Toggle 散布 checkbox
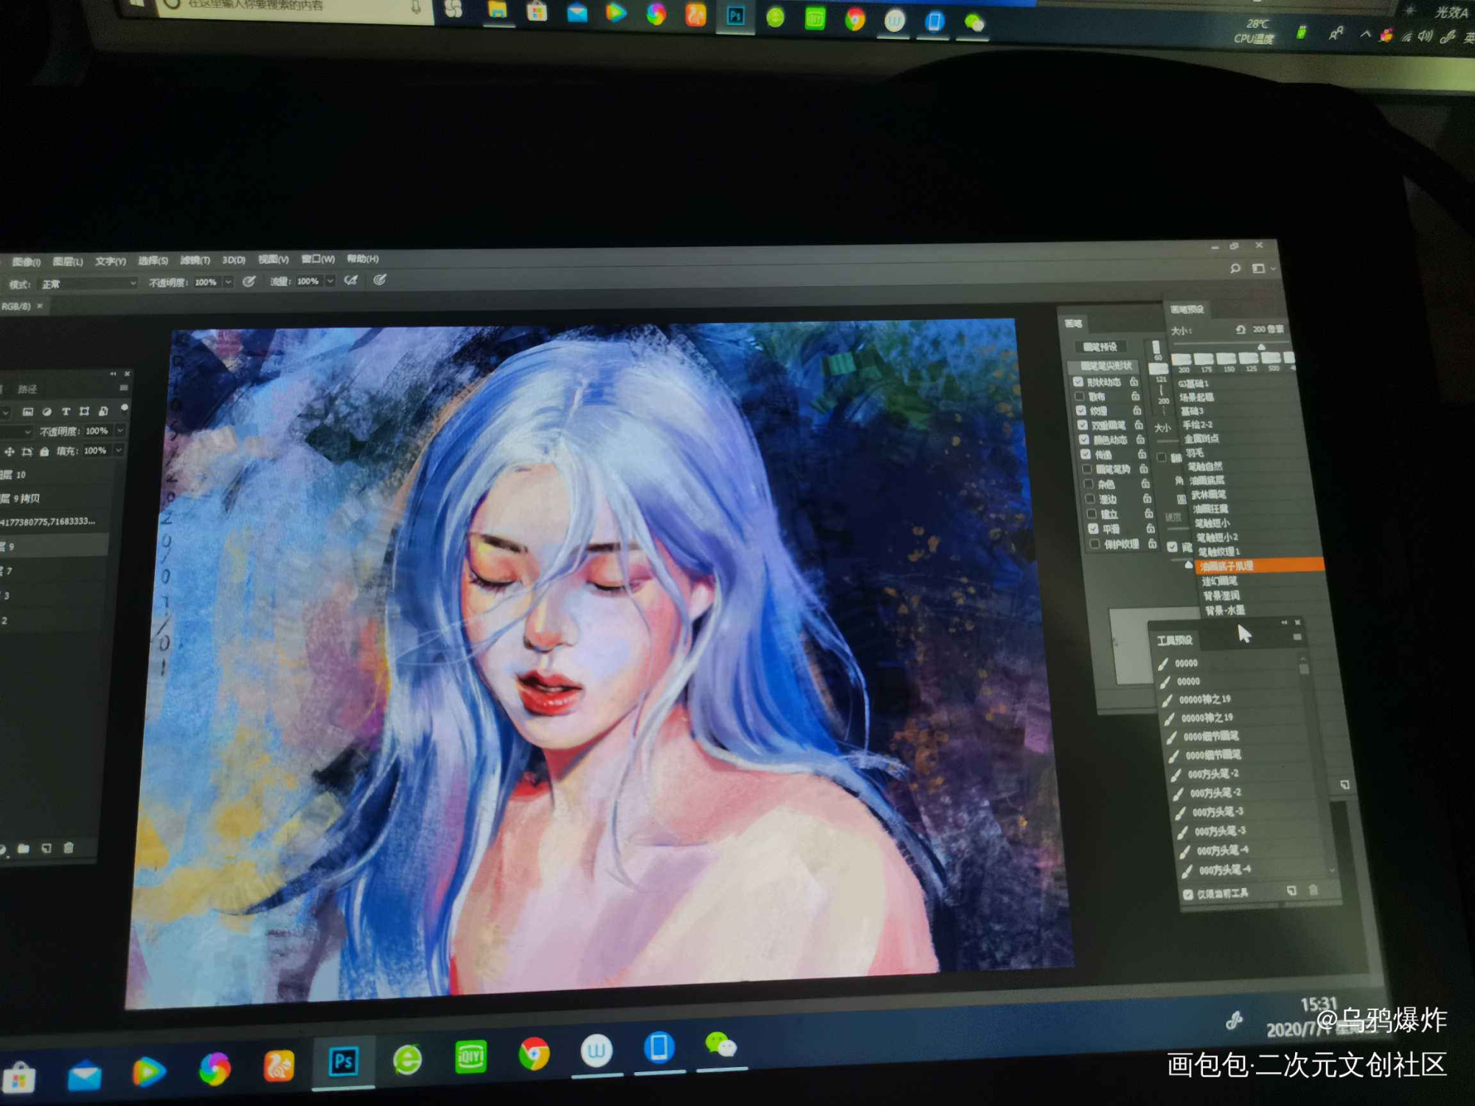1475x1106 pixels. 1080,397
